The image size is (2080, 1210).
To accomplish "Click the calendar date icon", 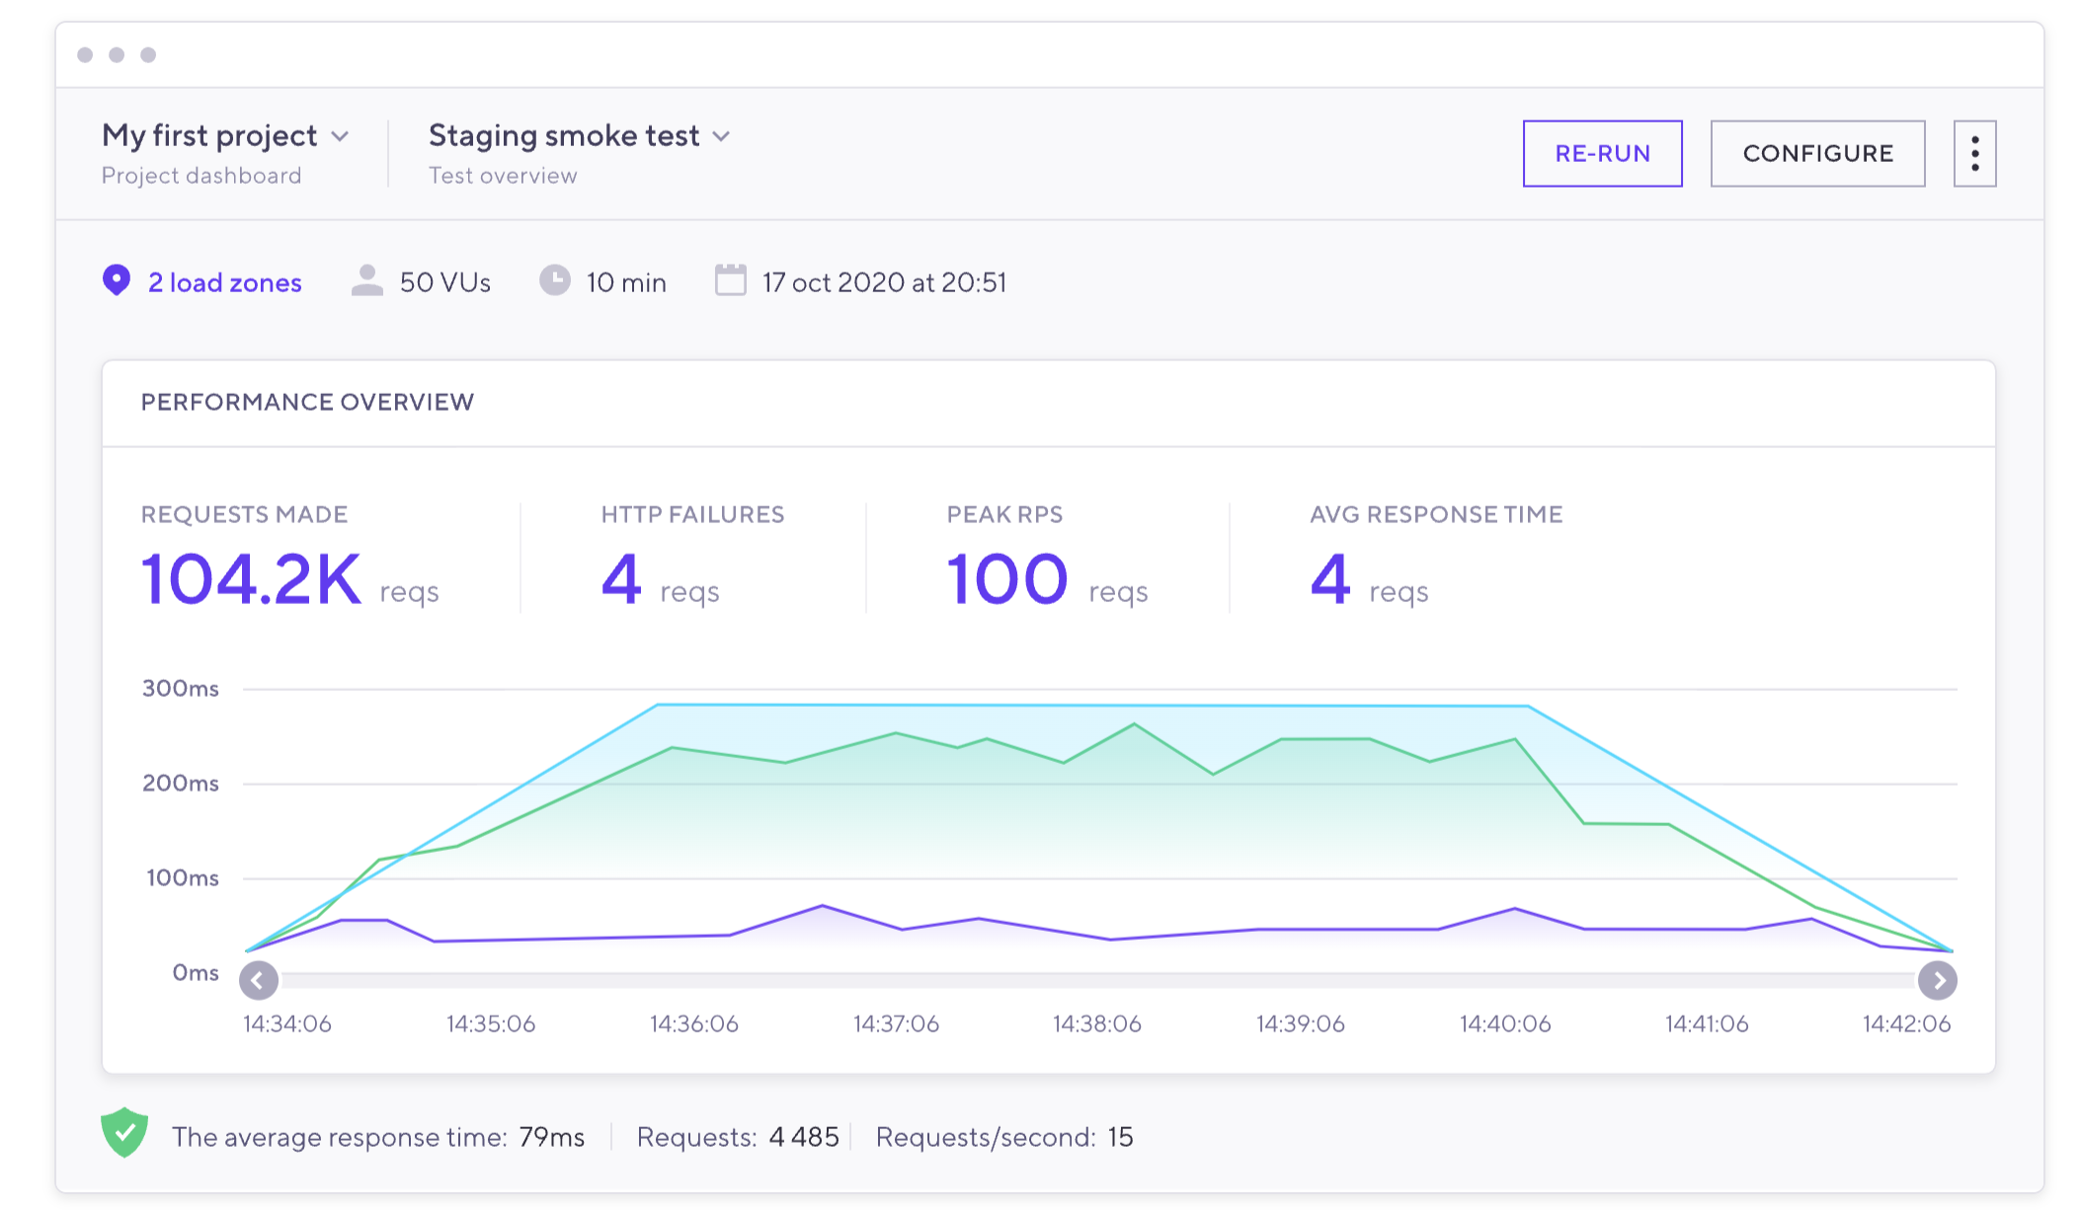I will (x=730, y=281).
